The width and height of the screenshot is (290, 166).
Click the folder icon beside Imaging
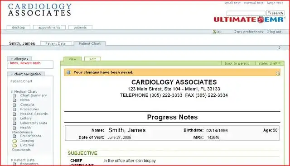(14, 141)
